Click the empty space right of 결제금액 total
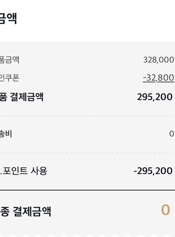Viewport: 175px width, 237px height. tap(106, 211)
